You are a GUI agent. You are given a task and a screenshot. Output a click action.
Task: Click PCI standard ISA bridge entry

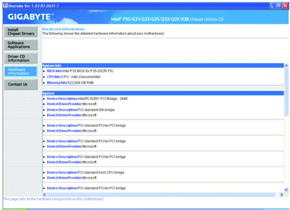80,110
